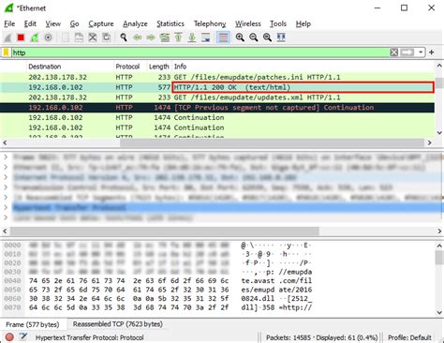
Task: Open the Wireless menu
Action: (x=248, y=24)
